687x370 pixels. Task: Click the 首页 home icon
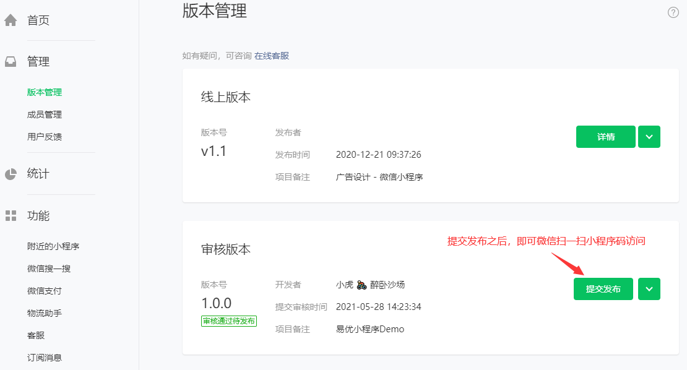coord(9,19)
